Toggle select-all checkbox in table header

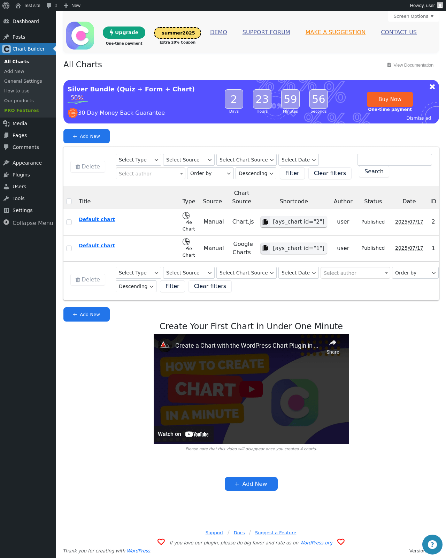[69, 201]
